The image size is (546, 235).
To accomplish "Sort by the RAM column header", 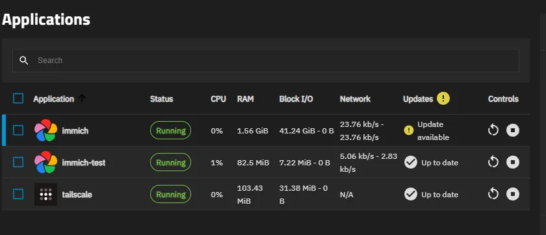I will (246, 99).
